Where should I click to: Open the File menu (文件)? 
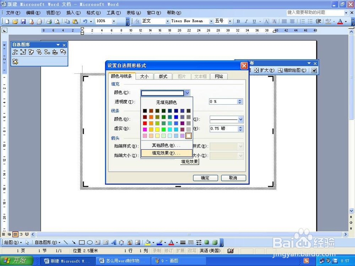(13, 13)
